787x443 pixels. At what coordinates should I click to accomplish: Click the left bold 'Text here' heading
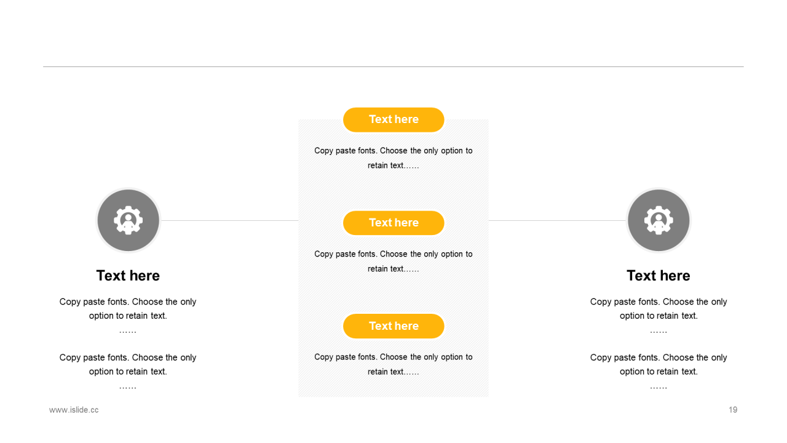pyautogui.click(x=128, y=276)
